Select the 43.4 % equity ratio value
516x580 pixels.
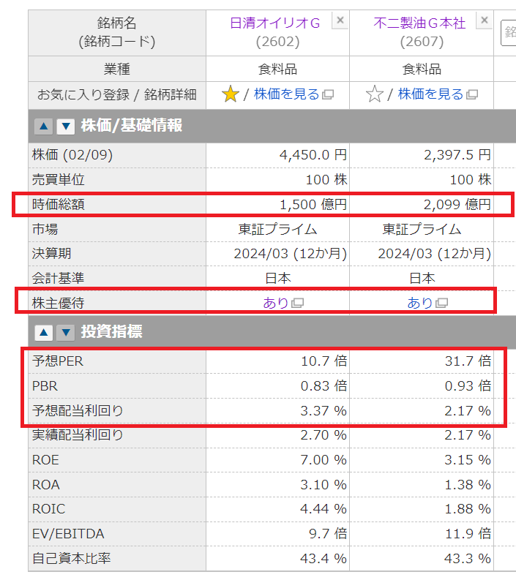coord(324,558)
